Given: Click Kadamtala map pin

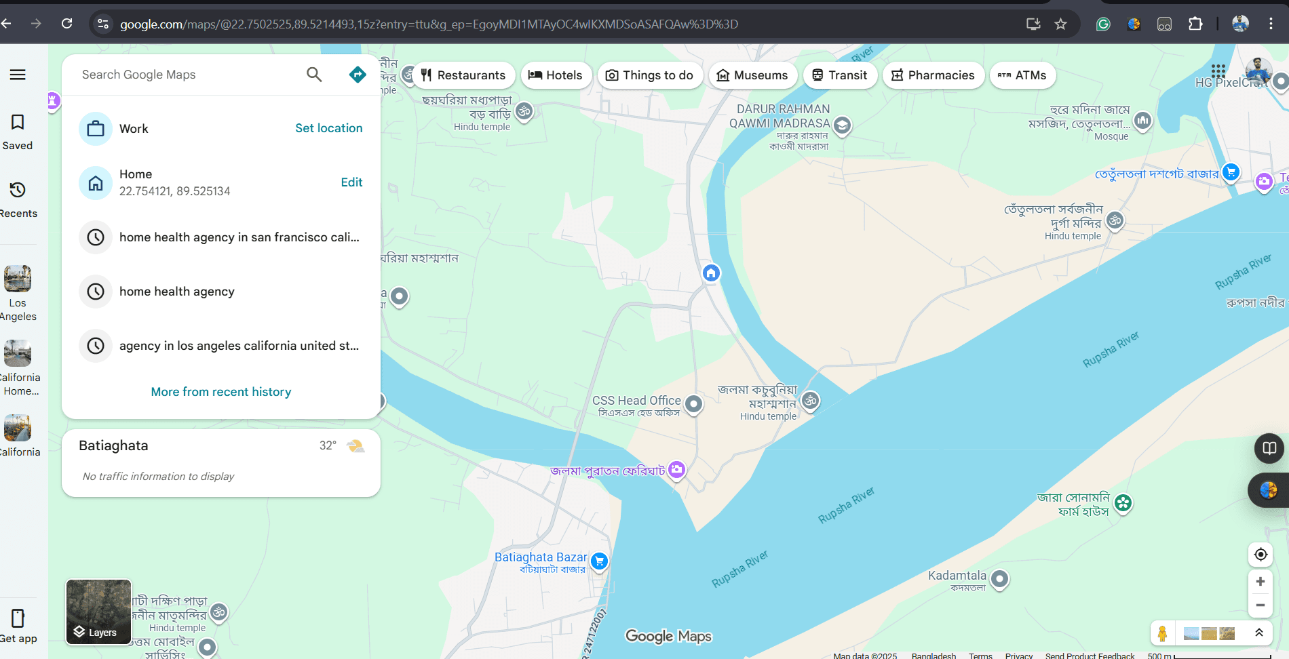Looking at the screenshot, I should click(999, 580).
